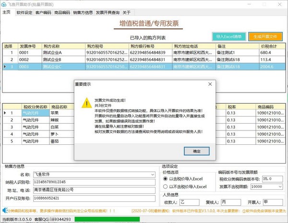288x223 pixels.
Task: Select the 测试企业A row in buyer list
Action: click(x=58, y=52)
